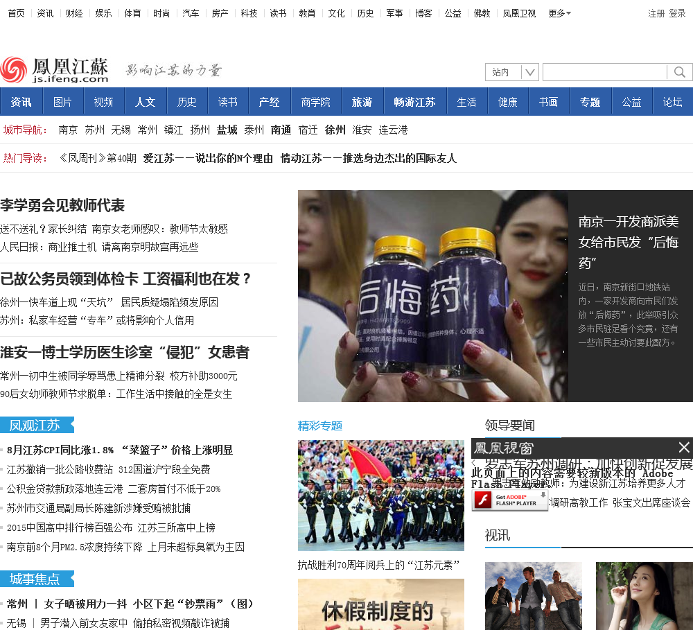Select 南京 in city navigation
Image resolution: width=693 pixels, height=630 pixels.
click(68, 130)
